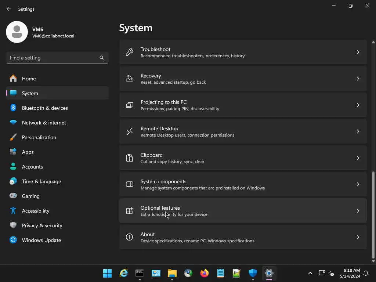Click the About info icon

pos(130,237)
